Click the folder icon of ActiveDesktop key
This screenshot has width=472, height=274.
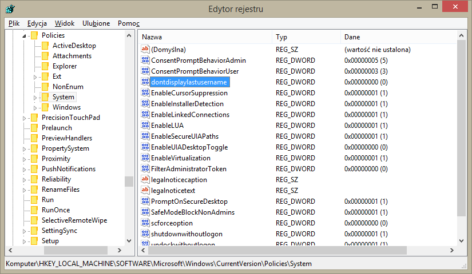pos(45,46)
